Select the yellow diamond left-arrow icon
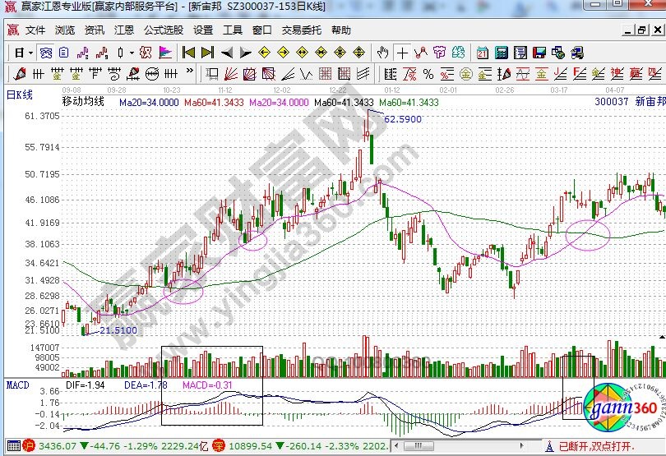Viewport: 666px width, 456px height. coord(264,52)
